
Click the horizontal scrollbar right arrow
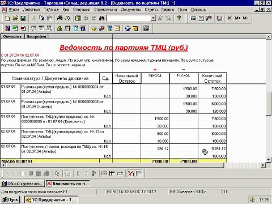click(x=263, y=165)
